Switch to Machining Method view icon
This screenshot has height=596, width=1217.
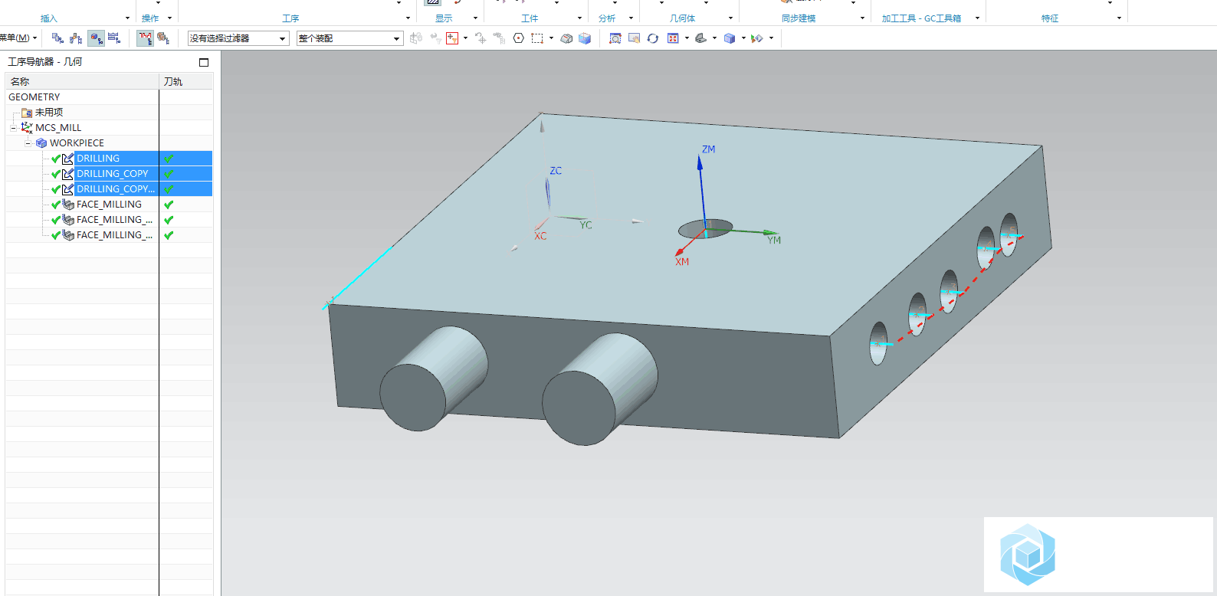click(x=114, y=38)
